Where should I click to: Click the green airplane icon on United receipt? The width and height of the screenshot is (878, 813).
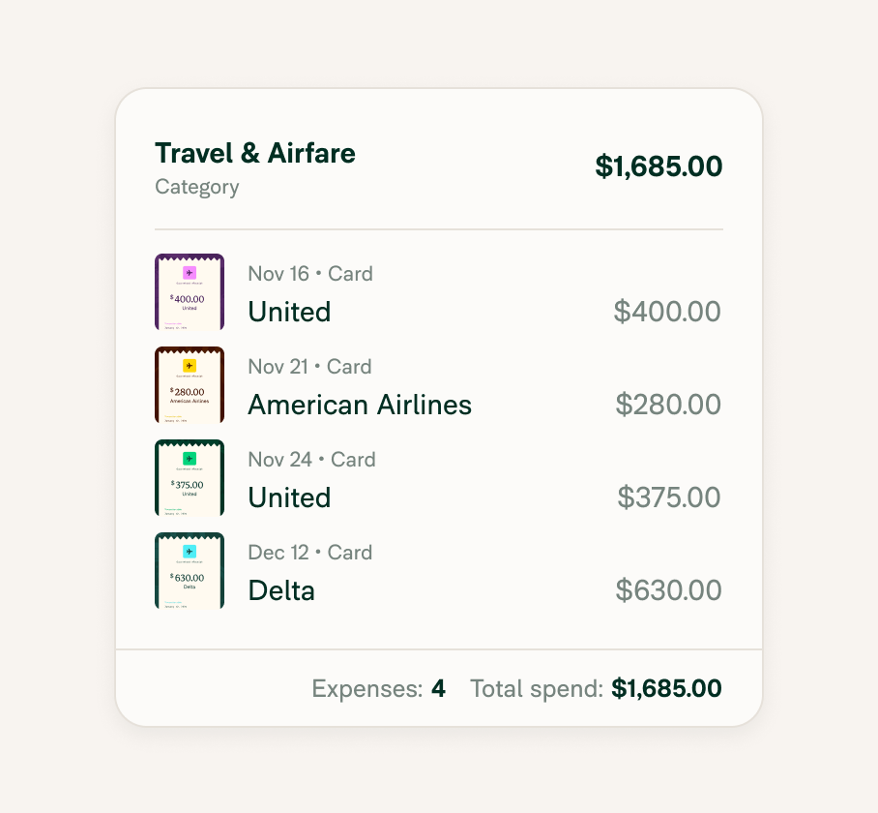pyautogui.click(x=190, y=459)
